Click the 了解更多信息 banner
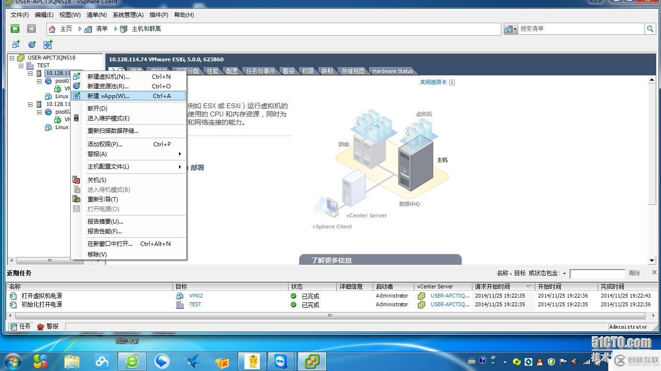661x371 pixels. (380, 260)
